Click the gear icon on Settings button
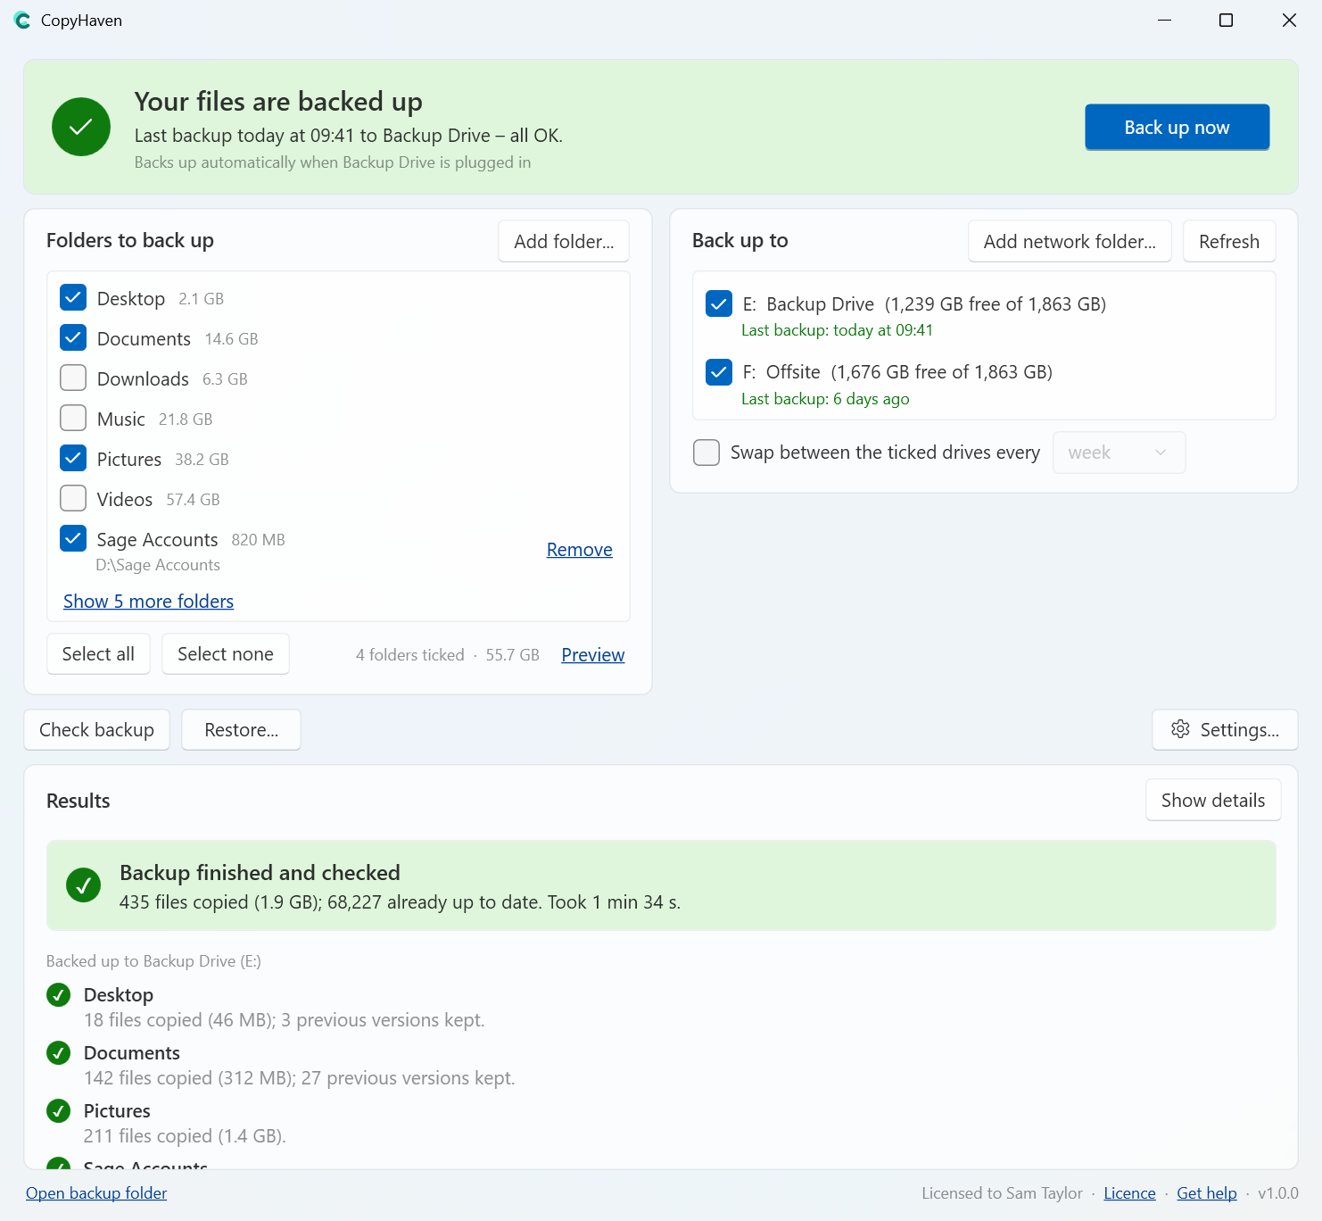The image size is (1322, 1221). [x=1180, y=729]
